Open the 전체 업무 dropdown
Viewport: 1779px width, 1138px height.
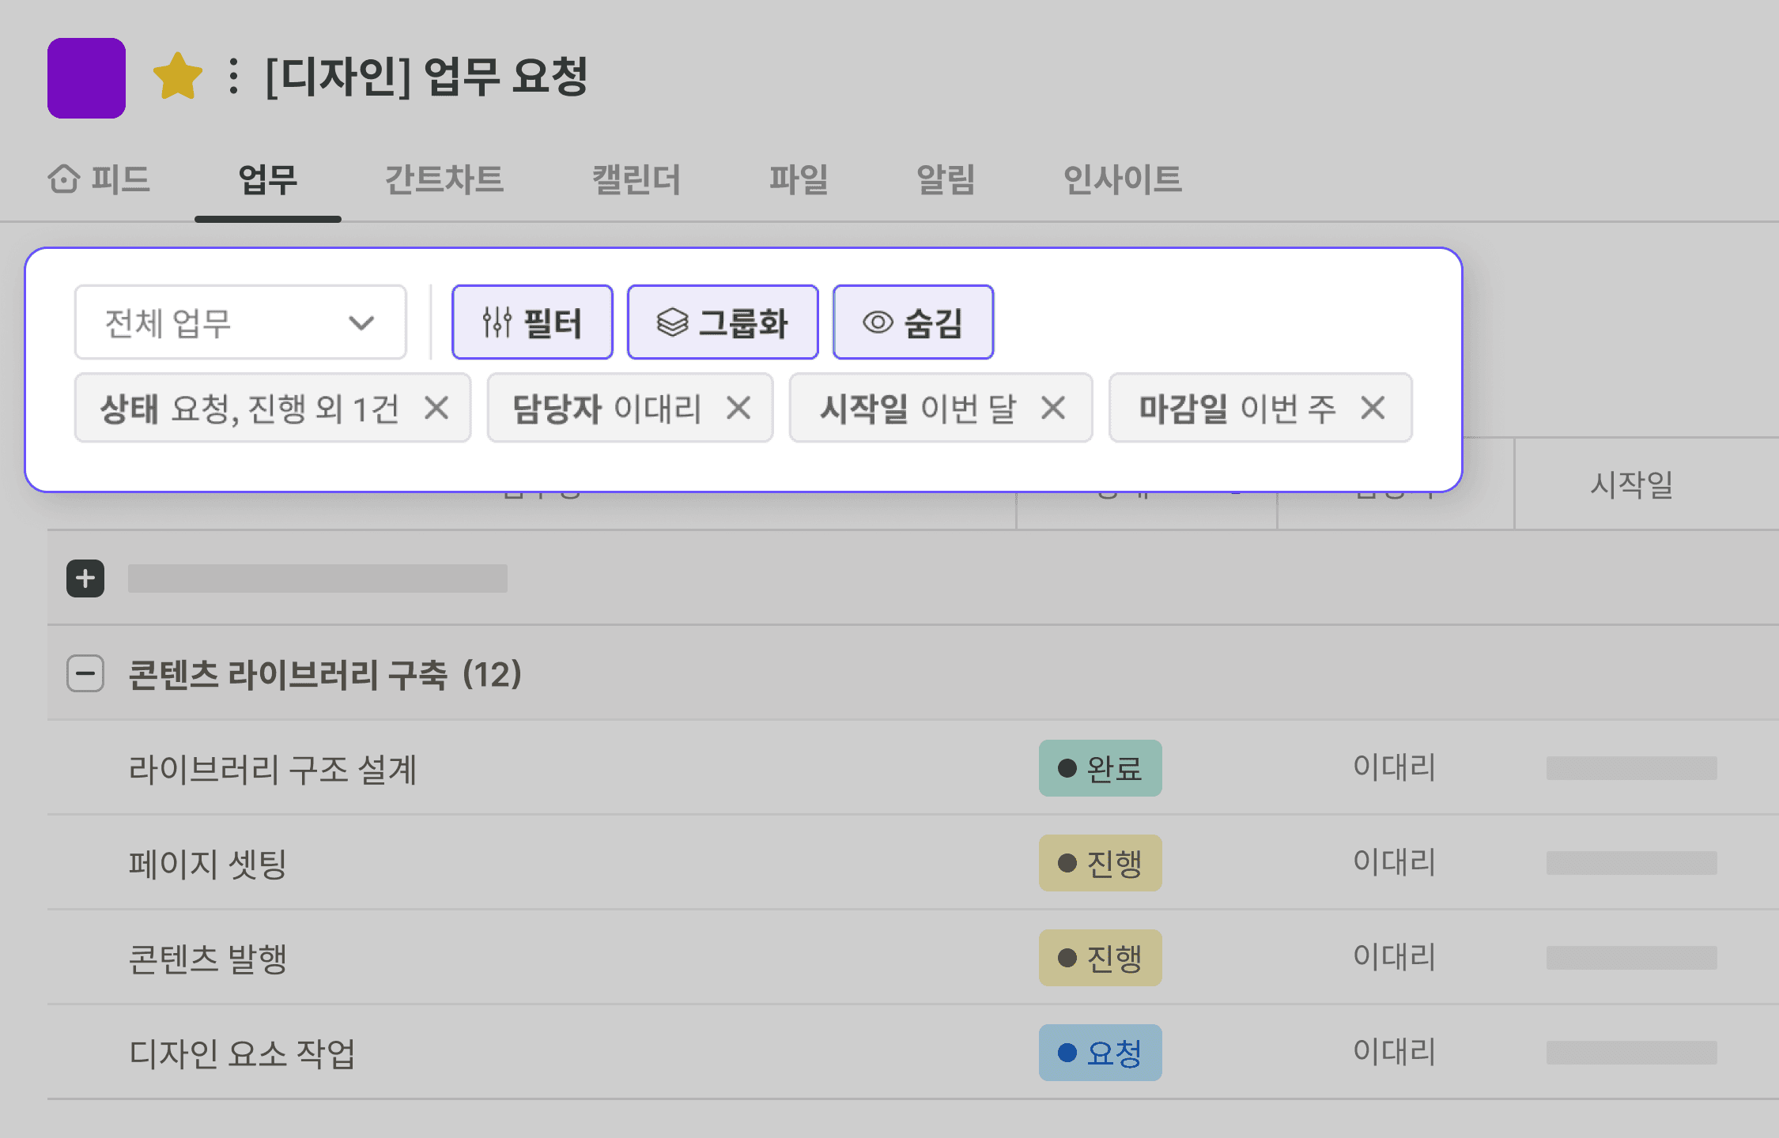tap(240, 322)
